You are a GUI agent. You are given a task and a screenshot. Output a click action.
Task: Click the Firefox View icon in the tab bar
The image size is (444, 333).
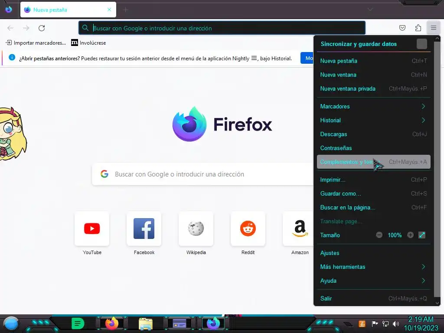(9, 10)
